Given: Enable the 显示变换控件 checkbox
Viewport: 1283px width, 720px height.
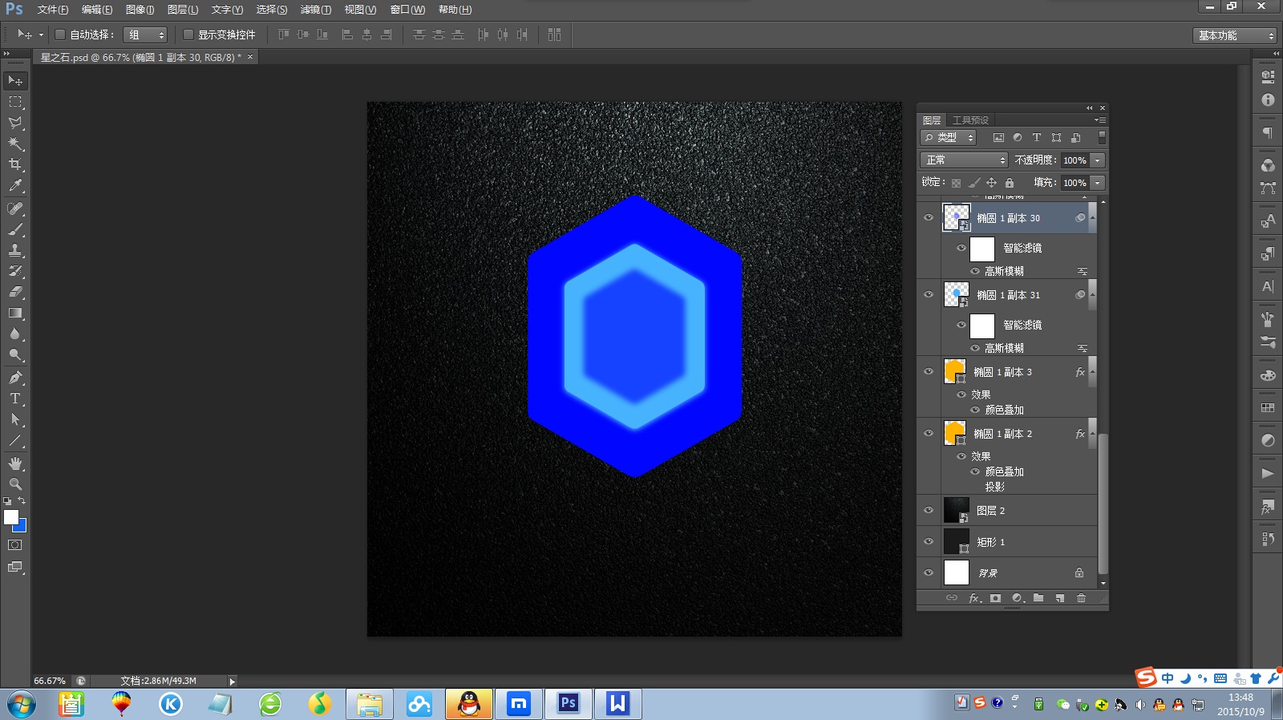Looking at the screenshot, I should point(188,34).
